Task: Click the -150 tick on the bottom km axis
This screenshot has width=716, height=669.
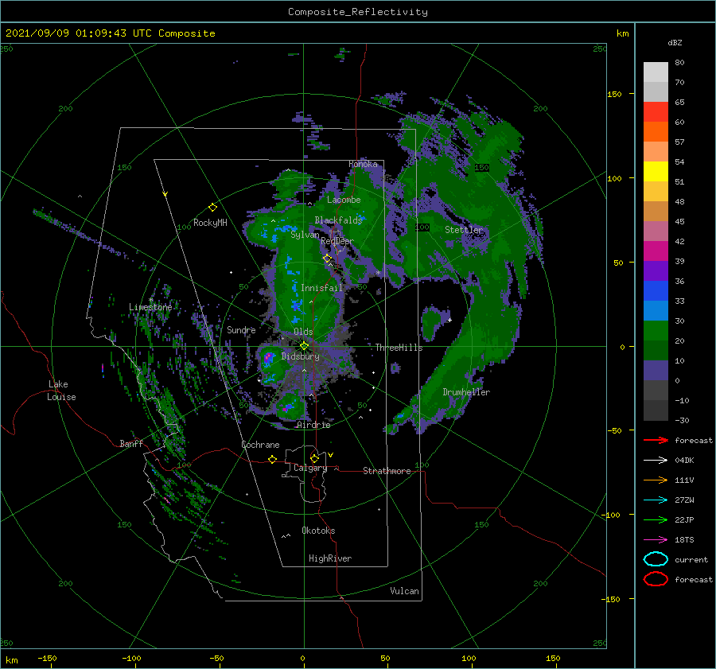Action: (47, 658)
